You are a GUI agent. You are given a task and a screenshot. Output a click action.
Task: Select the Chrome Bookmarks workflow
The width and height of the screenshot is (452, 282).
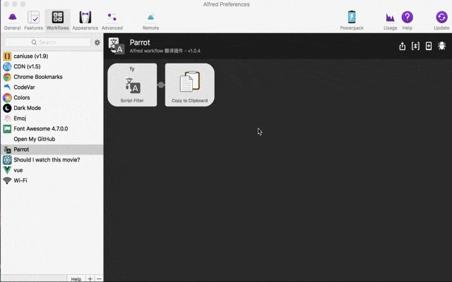pyautogui.click(x=52, y=77)
